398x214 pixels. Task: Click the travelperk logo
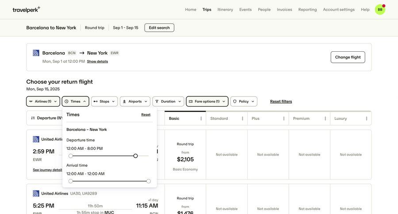coord(26,9)
